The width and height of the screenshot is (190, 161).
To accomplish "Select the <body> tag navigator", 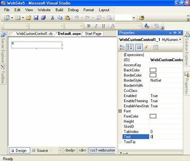I will tap(70, 150).
